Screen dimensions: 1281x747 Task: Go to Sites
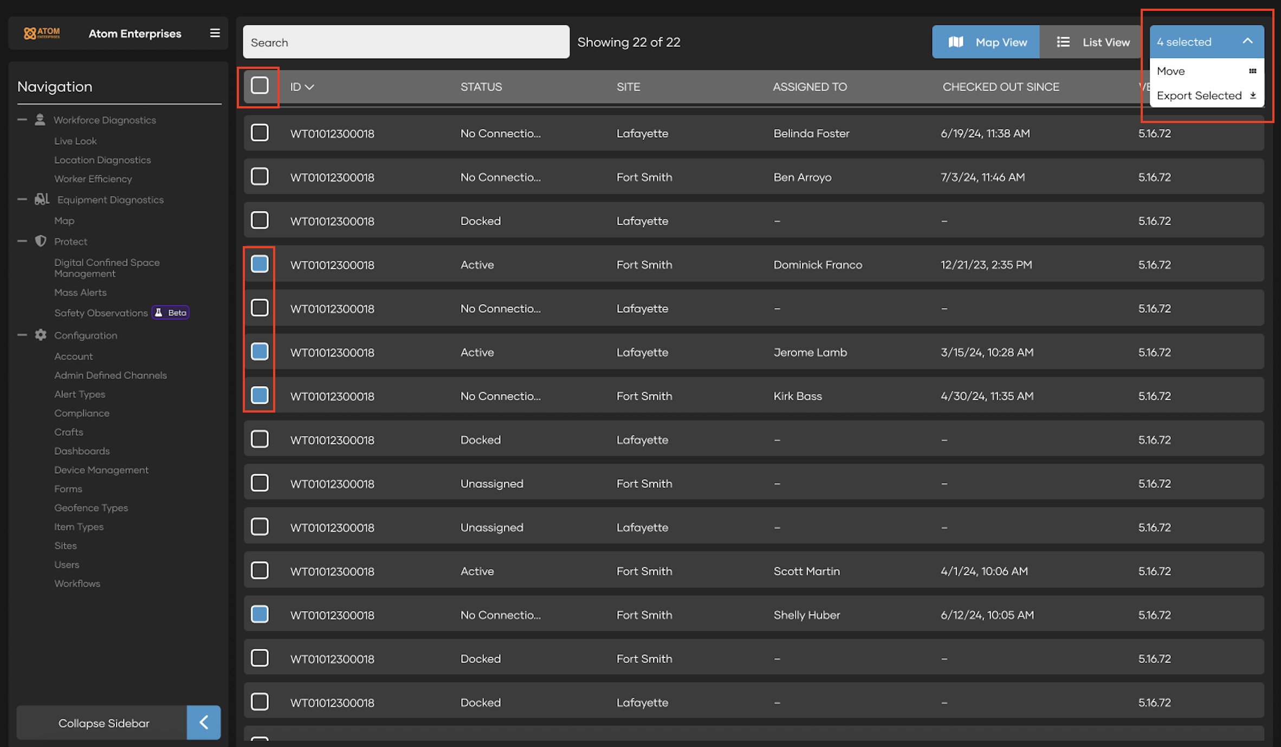coord(66,546)
